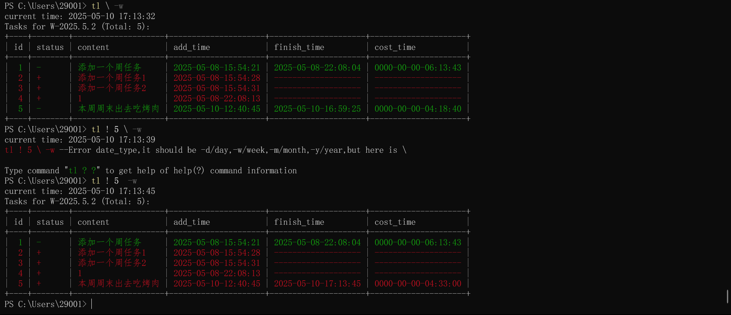The width and height of the screenshot is (731, 315).
Task: Click the empty prompt line at the bottom
Action: (x=228, y=304)
